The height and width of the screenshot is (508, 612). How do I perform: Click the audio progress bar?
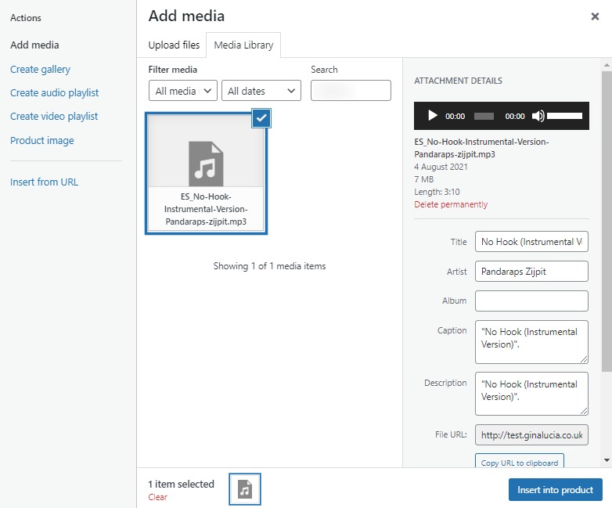point(484,116)
